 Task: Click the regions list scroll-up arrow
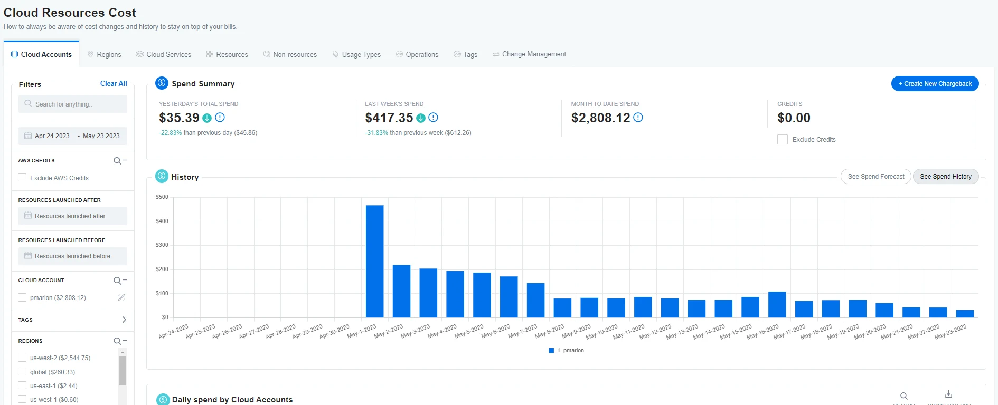pos(123,352)
